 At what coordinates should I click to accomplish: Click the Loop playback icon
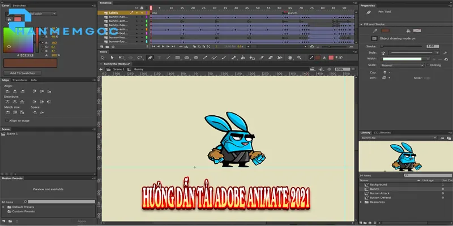(186, 46)
